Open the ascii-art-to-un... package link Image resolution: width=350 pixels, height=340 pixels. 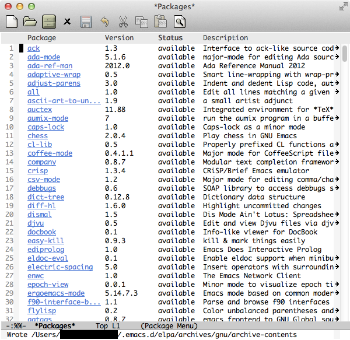click(x=64, y=101)
